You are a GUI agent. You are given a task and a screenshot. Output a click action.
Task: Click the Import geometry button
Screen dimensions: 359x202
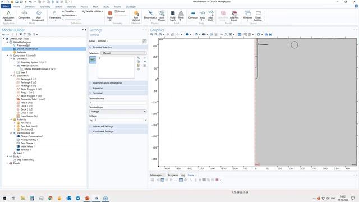pos(120,11)
